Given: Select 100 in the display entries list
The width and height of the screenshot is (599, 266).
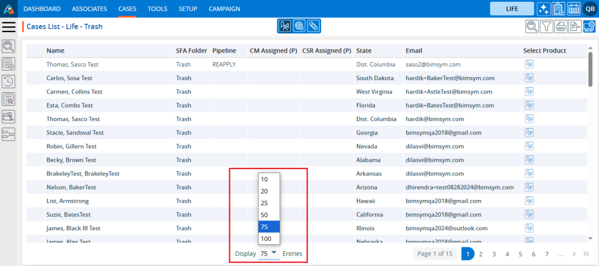Looking at the screenshot, I should pos(266,239).
